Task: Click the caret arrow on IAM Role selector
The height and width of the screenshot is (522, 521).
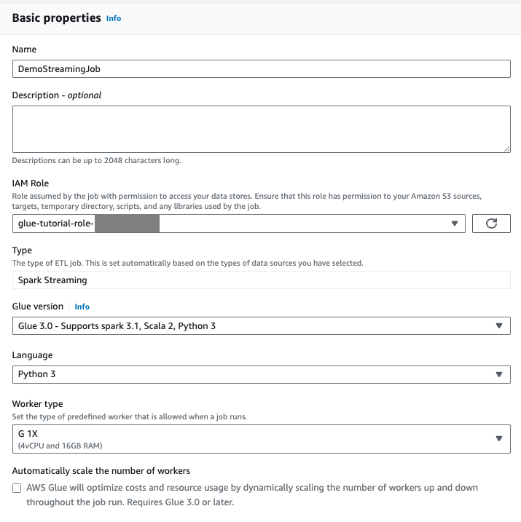Action: 455,224
